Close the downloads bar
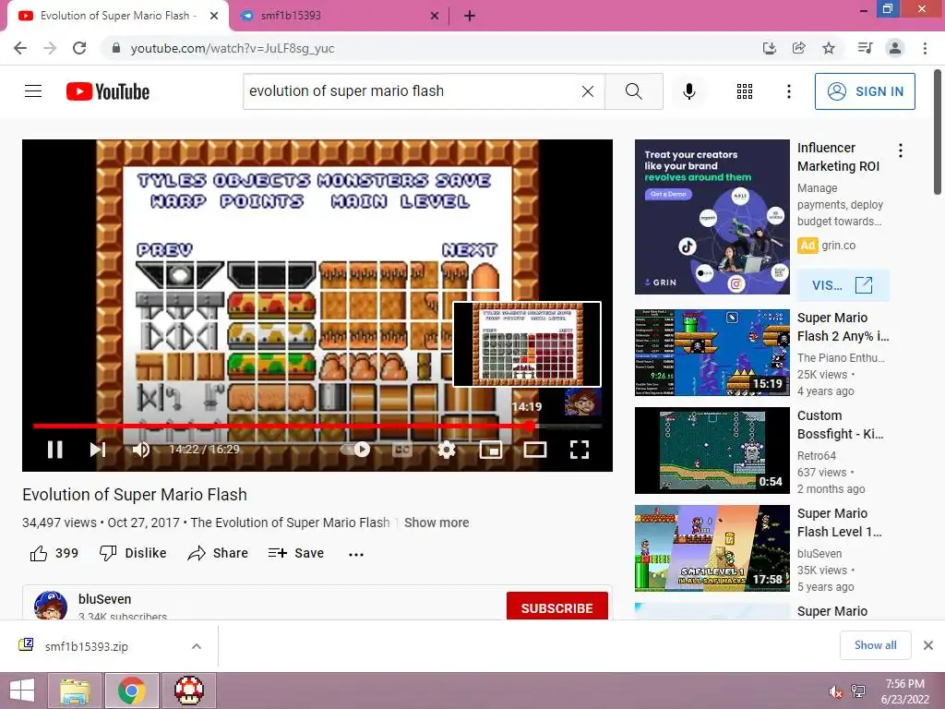The image size is (945, 709). pos(928,645)
